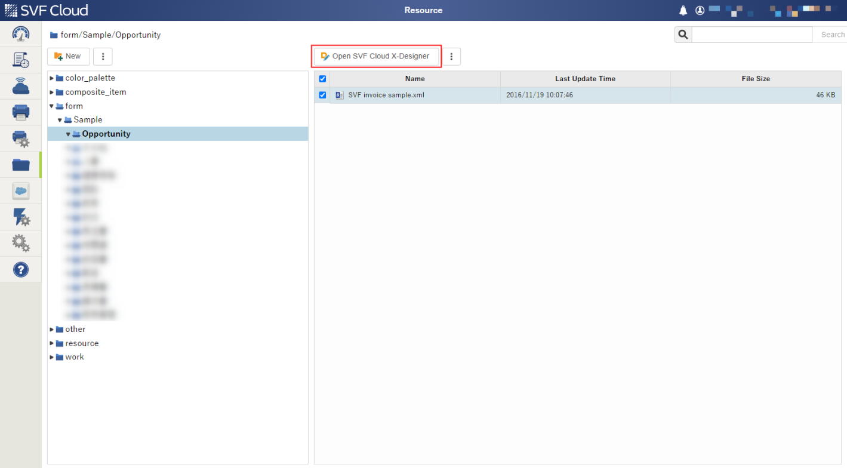Select the color_palette folder
Image resolution: width=847 pixels, height=468 pixels.
click(x=90, y=78)
